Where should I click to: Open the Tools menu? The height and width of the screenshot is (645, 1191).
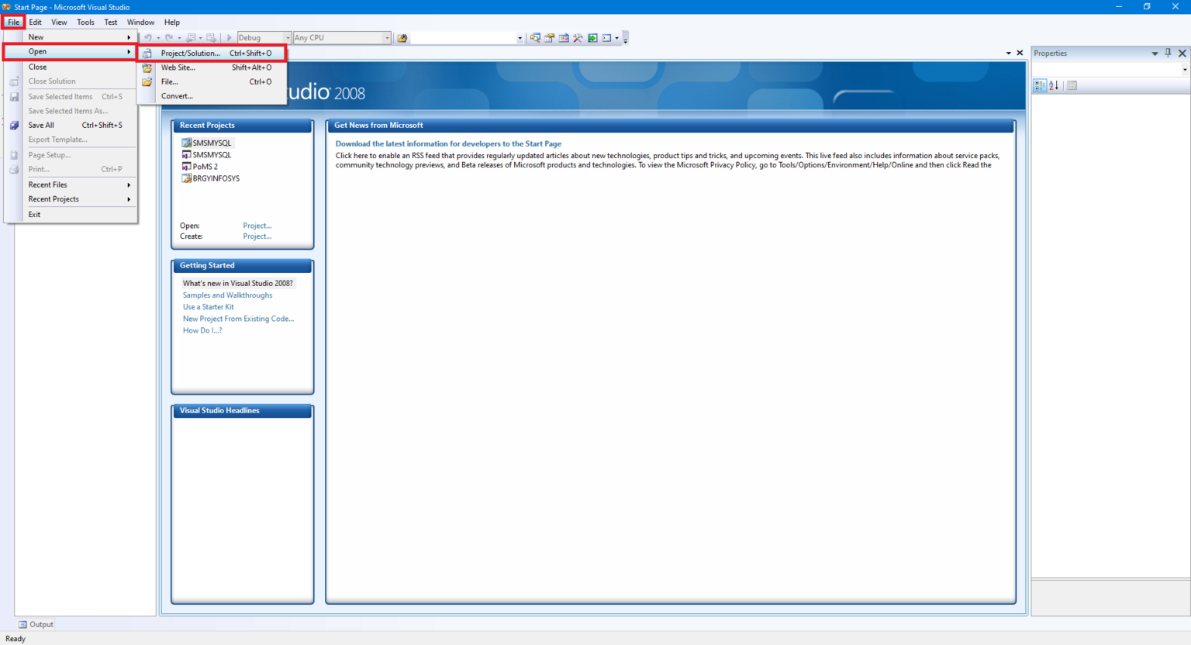pyautogui.click(x=85, y=22)
